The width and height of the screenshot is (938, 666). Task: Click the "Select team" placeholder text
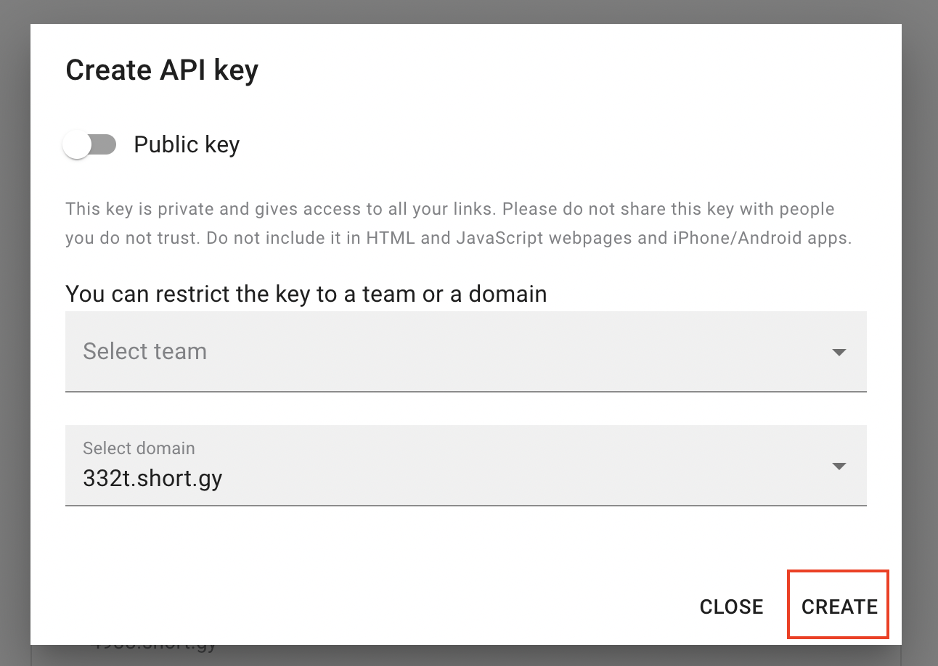tap(145, 352)
